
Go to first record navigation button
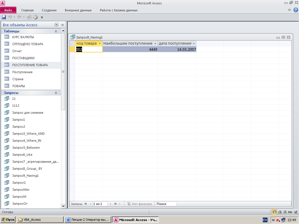point(86,204)
